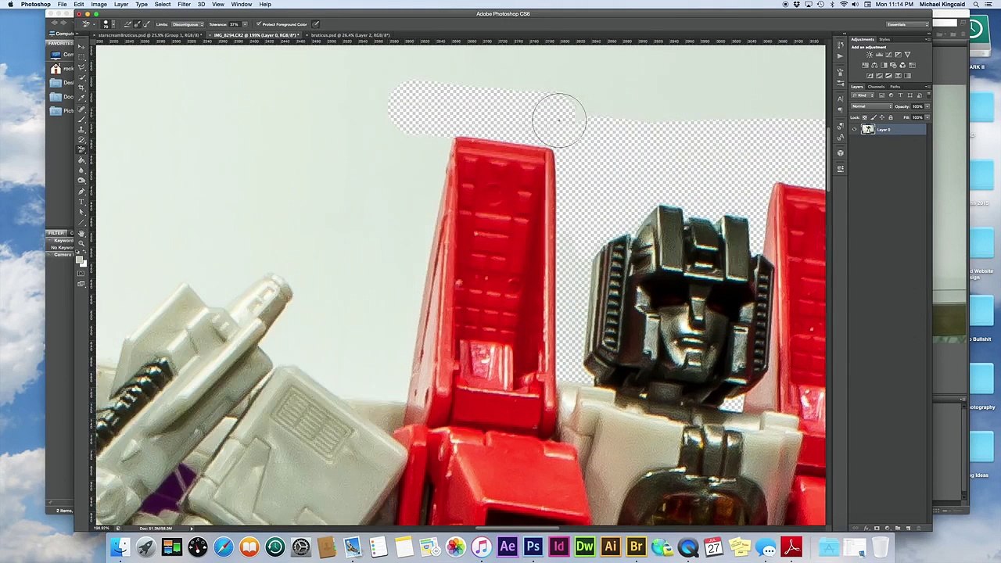Select the Line shape tool
1001x563 pixels.
point(81,222)
